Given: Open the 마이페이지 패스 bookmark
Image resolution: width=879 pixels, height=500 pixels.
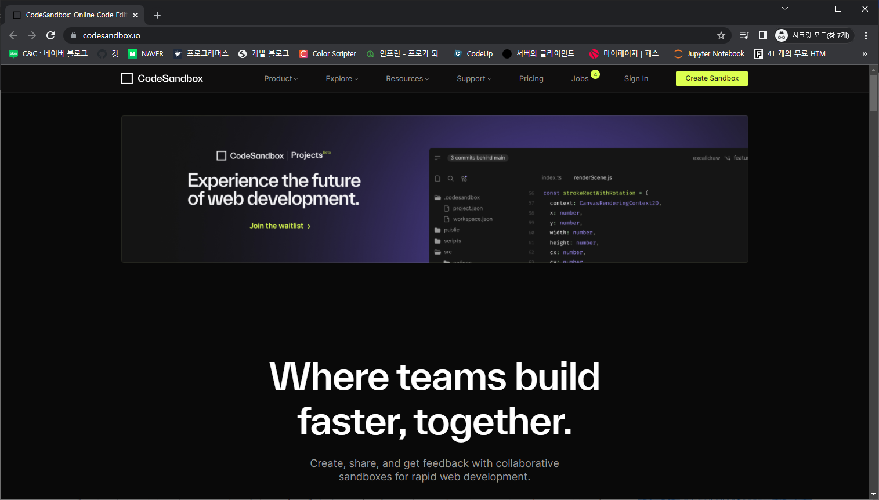Looking at the screenshot, I should [x=627, y=53].
